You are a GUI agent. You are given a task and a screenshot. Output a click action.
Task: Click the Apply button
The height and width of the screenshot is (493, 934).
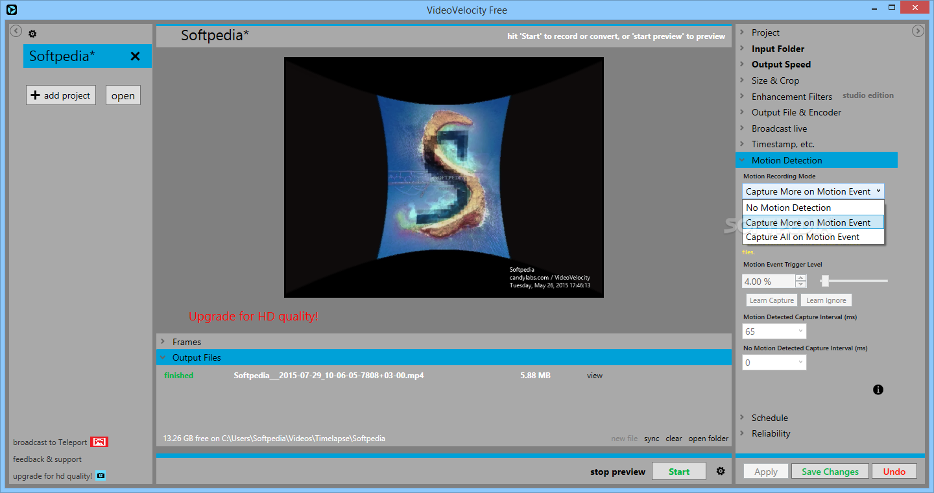pos(766,472)
